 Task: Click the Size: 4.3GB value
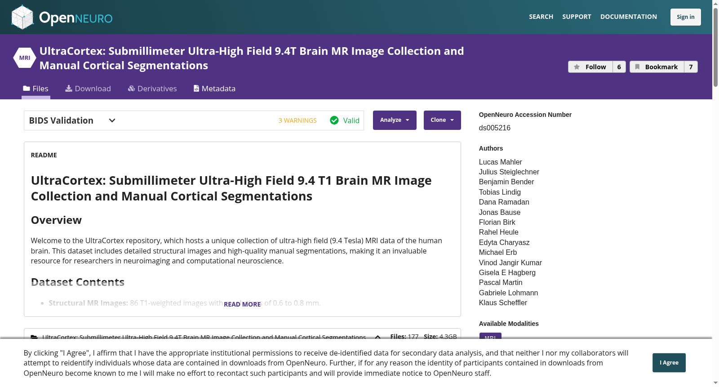tap(440, 337)
